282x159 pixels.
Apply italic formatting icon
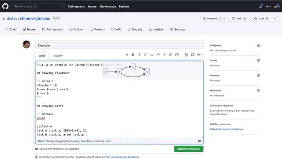(139, 55)
